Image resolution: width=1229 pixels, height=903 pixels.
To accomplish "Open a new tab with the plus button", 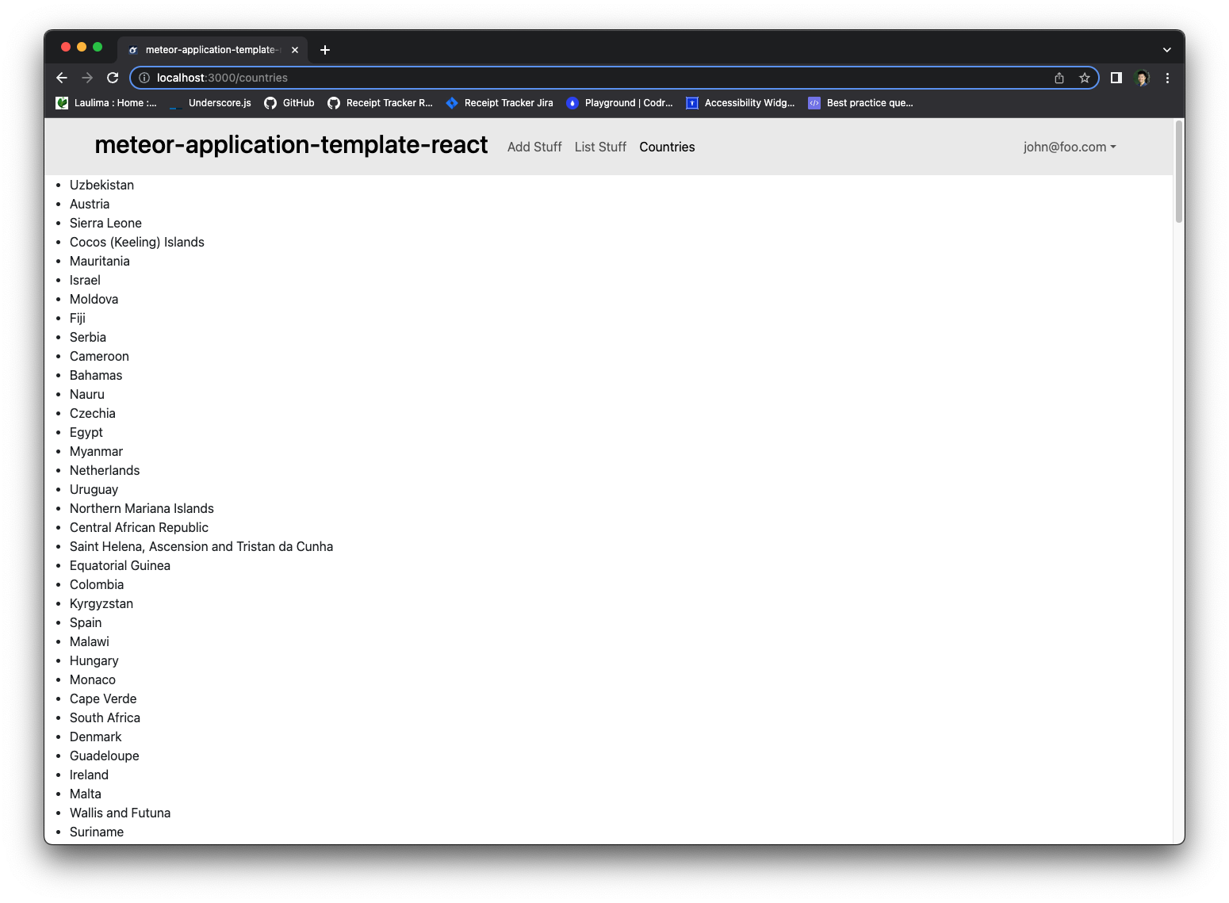I will [325, 50].
